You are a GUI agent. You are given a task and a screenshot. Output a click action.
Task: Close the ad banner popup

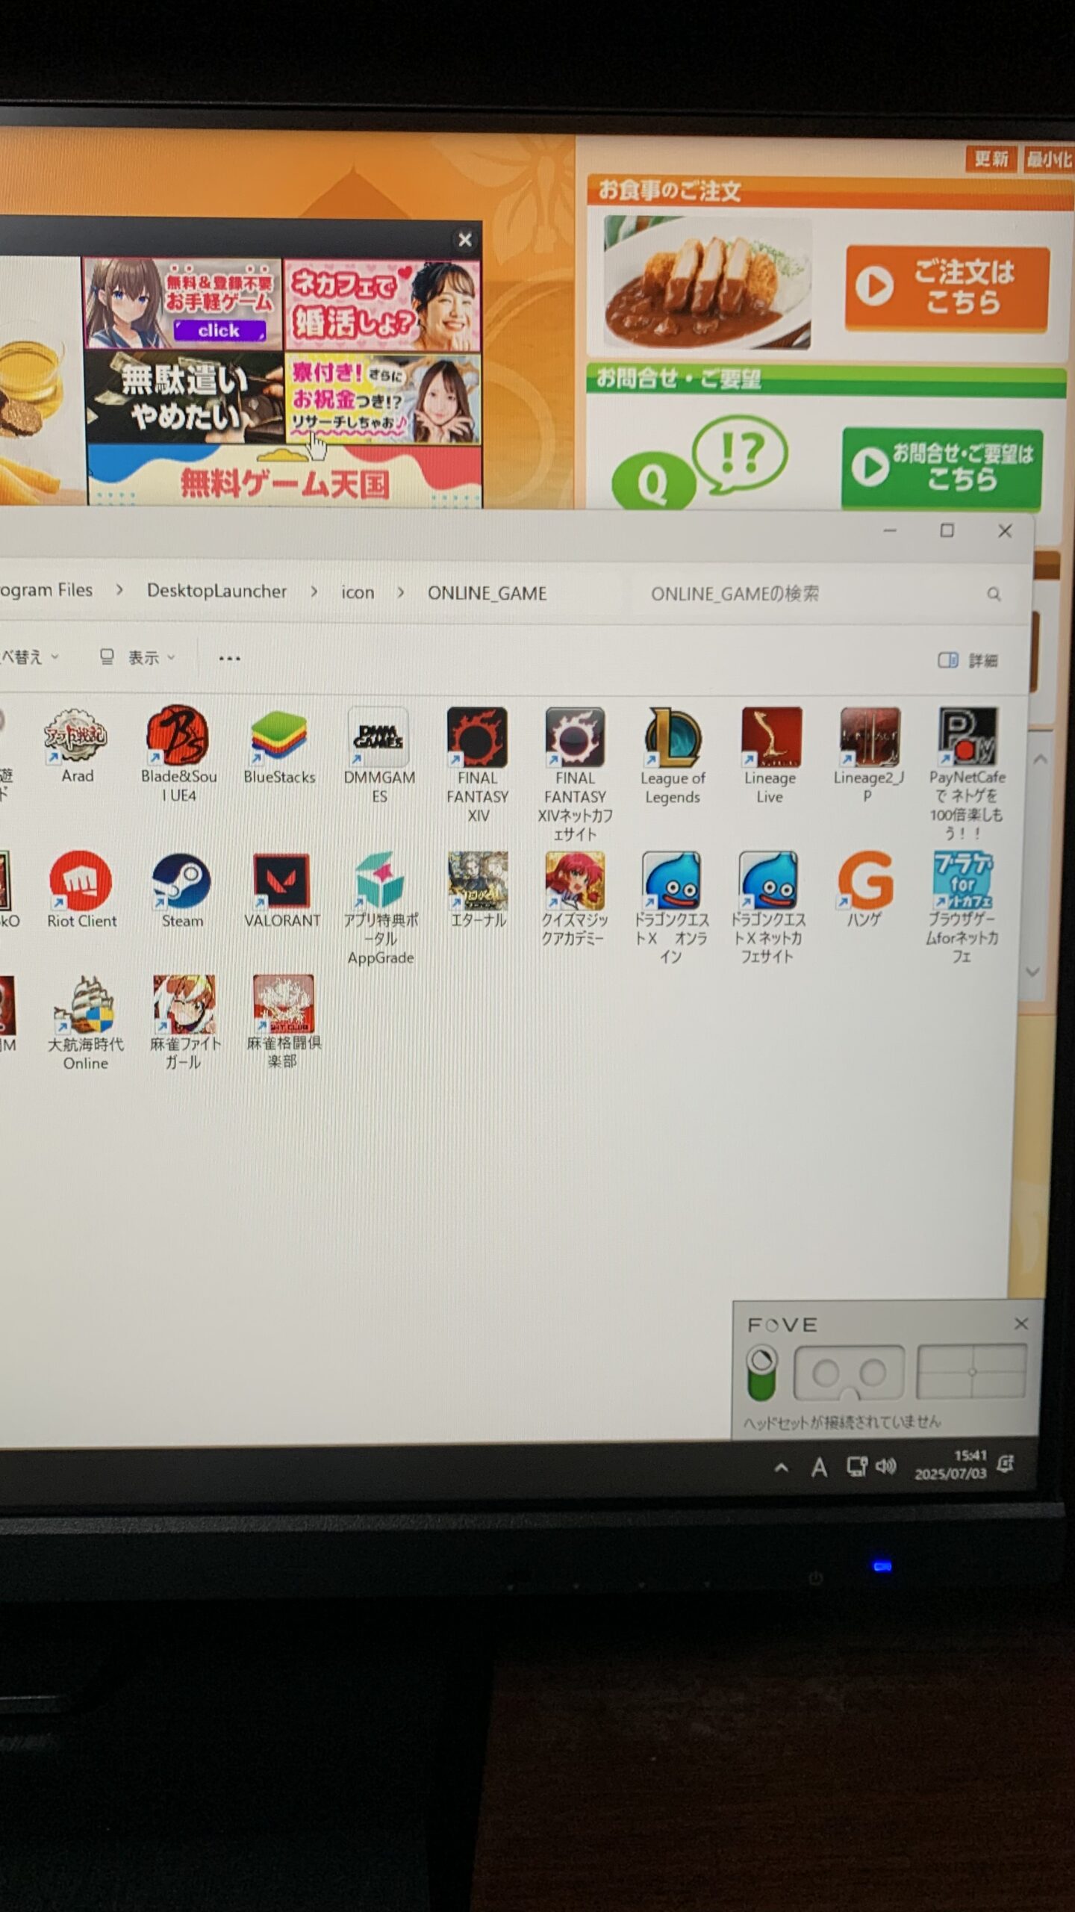[x=465, y=240]
